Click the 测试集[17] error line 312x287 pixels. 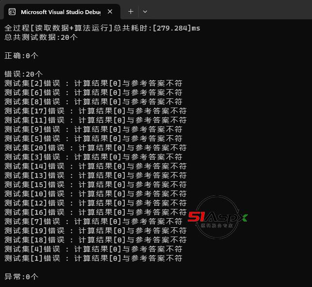coord(96,111)
